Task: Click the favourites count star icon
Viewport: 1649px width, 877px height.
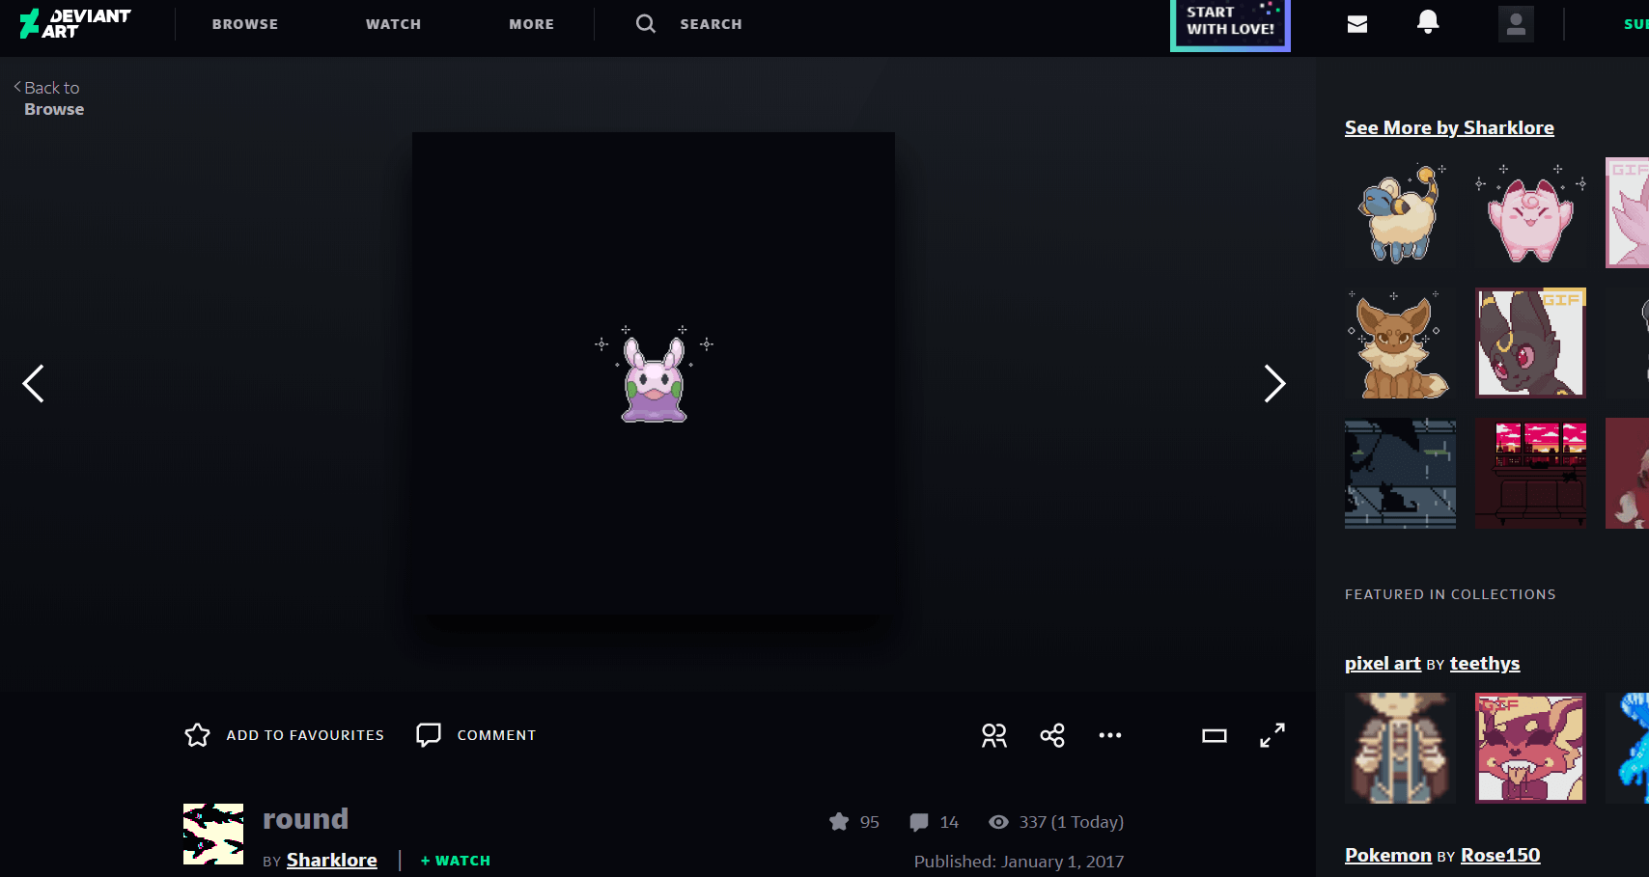Action: point(839,822)
